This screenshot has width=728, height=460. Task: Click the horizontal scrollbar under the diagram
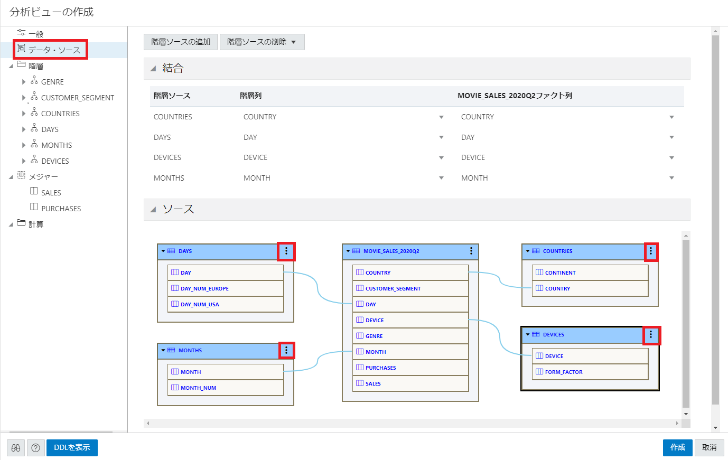[412, 424]
